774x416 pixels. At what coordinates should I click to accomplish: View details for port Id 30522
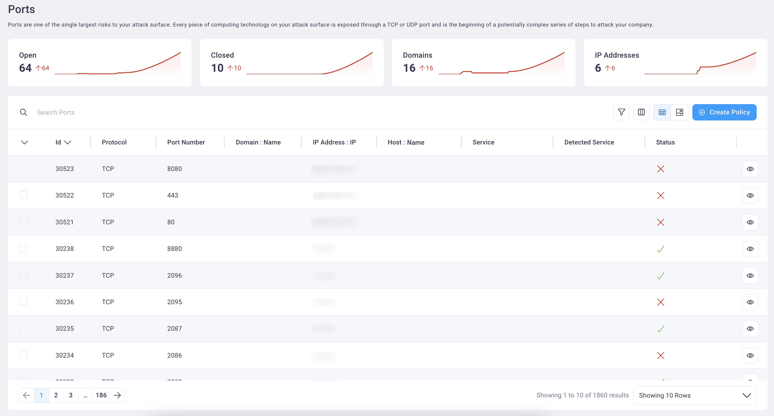[750, 195]
